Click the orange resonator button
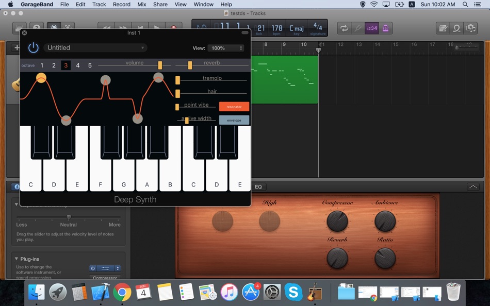 (x=234, y=107)
